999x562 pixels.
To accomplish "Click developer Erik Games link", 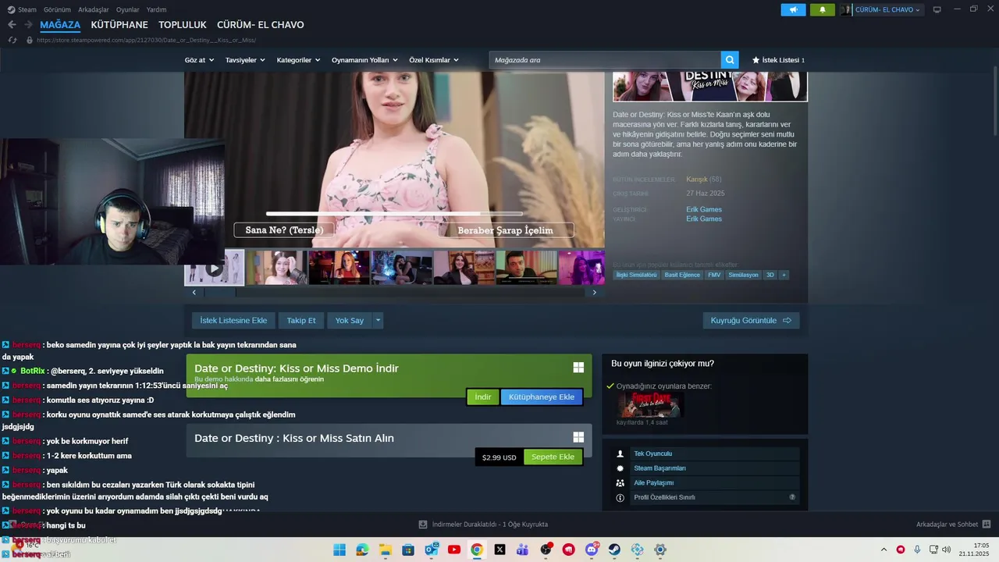I will click(x=704, y=209).
